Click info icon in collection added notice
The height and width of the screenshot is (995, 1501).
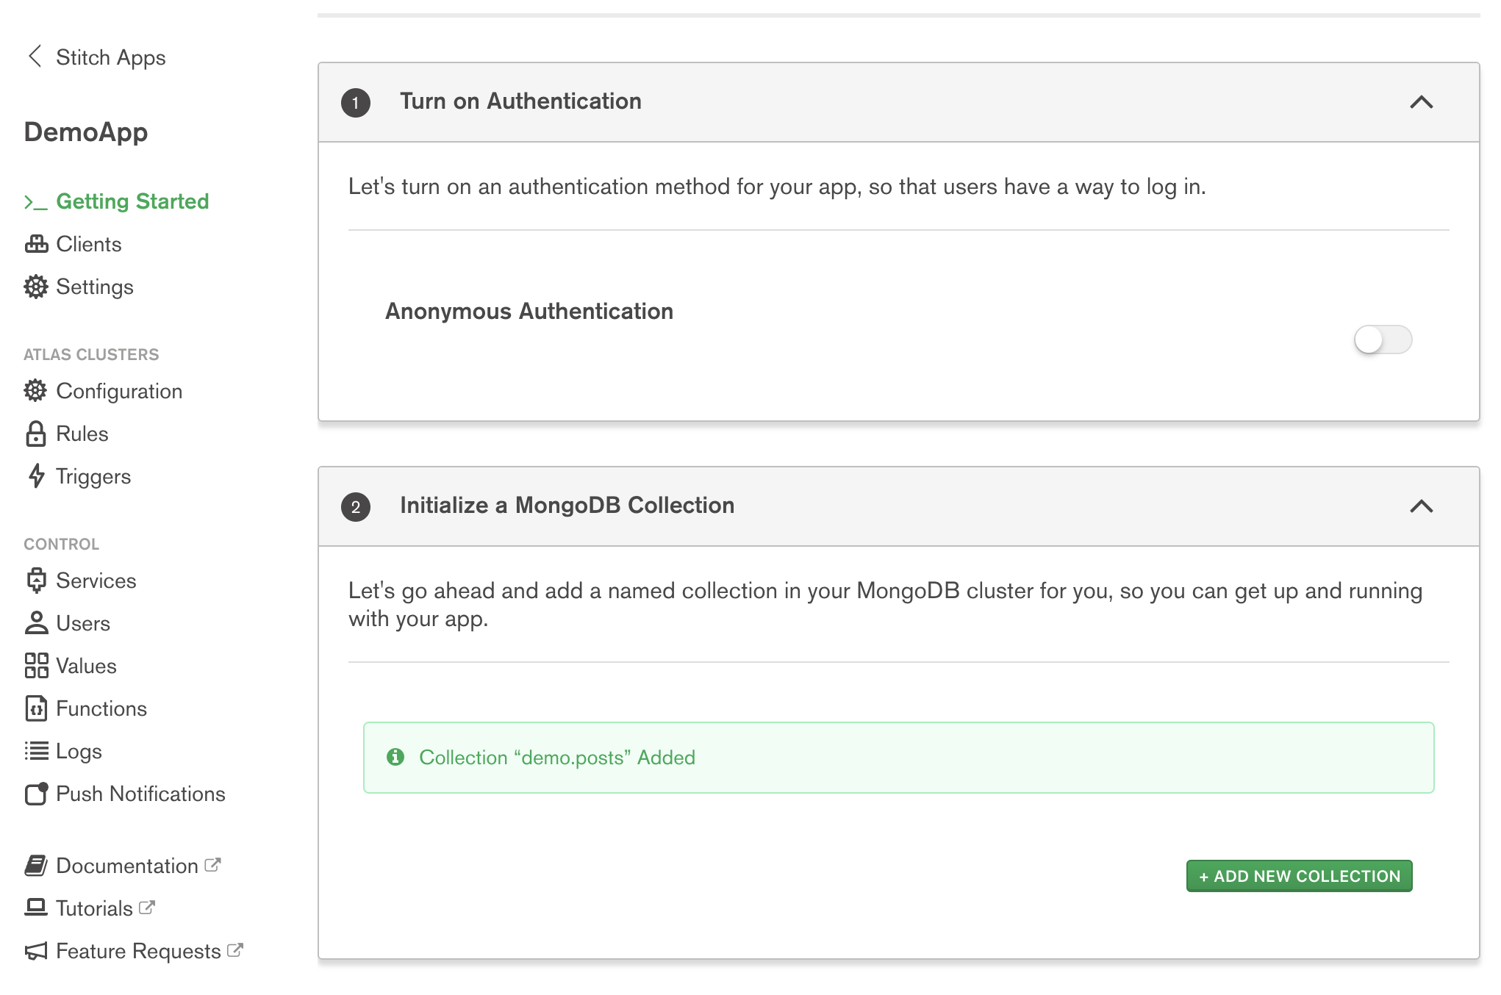[x=395, y=757]
